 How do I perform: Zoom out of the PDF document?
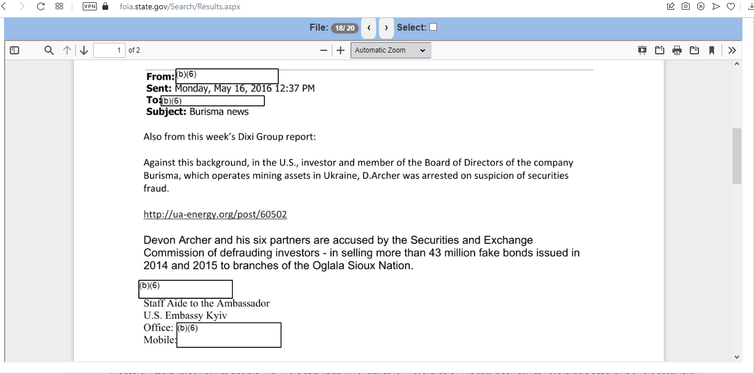point(323,50)
